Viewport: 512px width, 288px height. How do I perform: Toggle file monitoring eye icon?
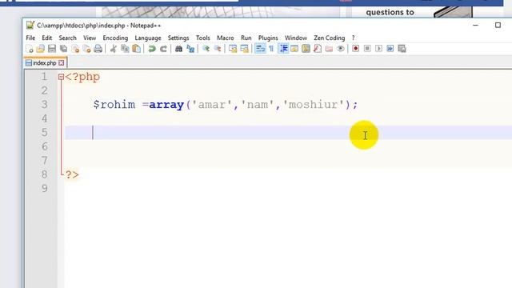coord(341,49)
